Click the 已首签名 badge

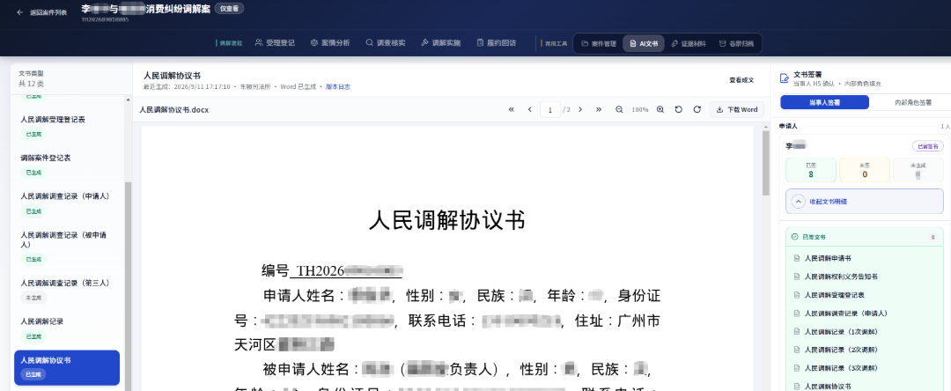(927, 146)
